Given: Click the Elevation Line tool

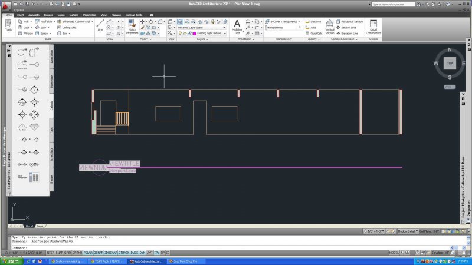Looking at the screenshot, I should click(x=347, y=34).
